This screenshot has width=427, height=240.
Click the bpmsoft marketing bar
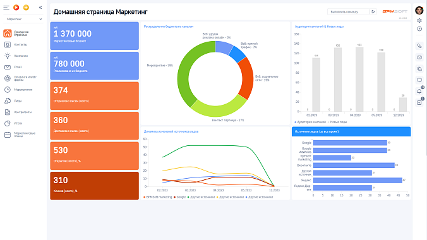pyautogui.click(x=332, y=158)
